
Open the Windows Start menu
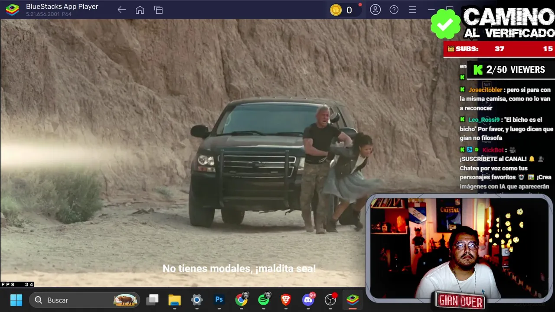[16, 300]
